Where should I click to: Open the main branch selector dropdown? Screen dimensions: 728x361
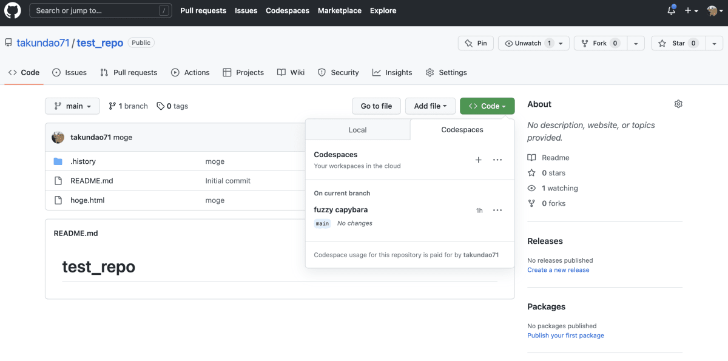pos(72,106)
